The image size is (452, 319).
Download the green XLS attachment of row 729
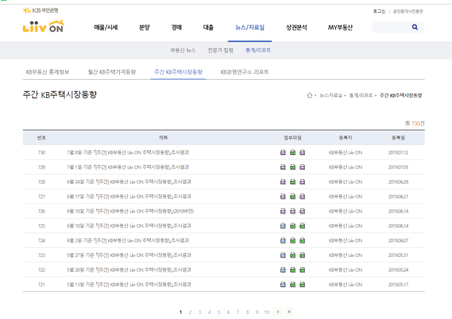pos(293,167)
